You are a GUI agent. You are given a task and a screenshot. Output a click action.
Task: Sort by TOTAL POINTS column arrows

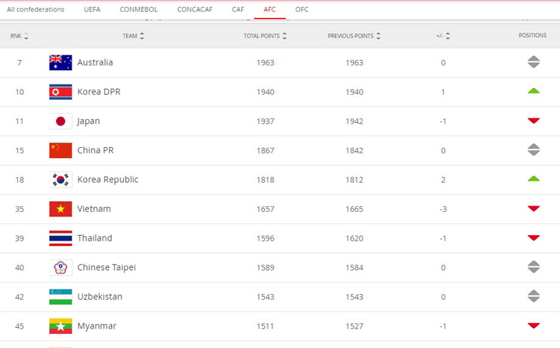pyautogui.click(x=285, y=36)
